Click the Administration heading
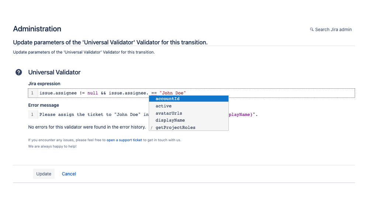 pyautogui.click(x=37, y=29)
